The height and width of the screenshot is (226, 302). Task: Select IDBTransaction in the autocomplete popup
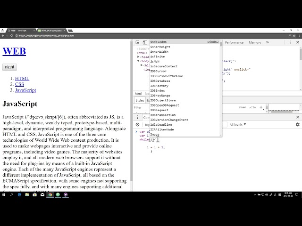pos(185,115)
